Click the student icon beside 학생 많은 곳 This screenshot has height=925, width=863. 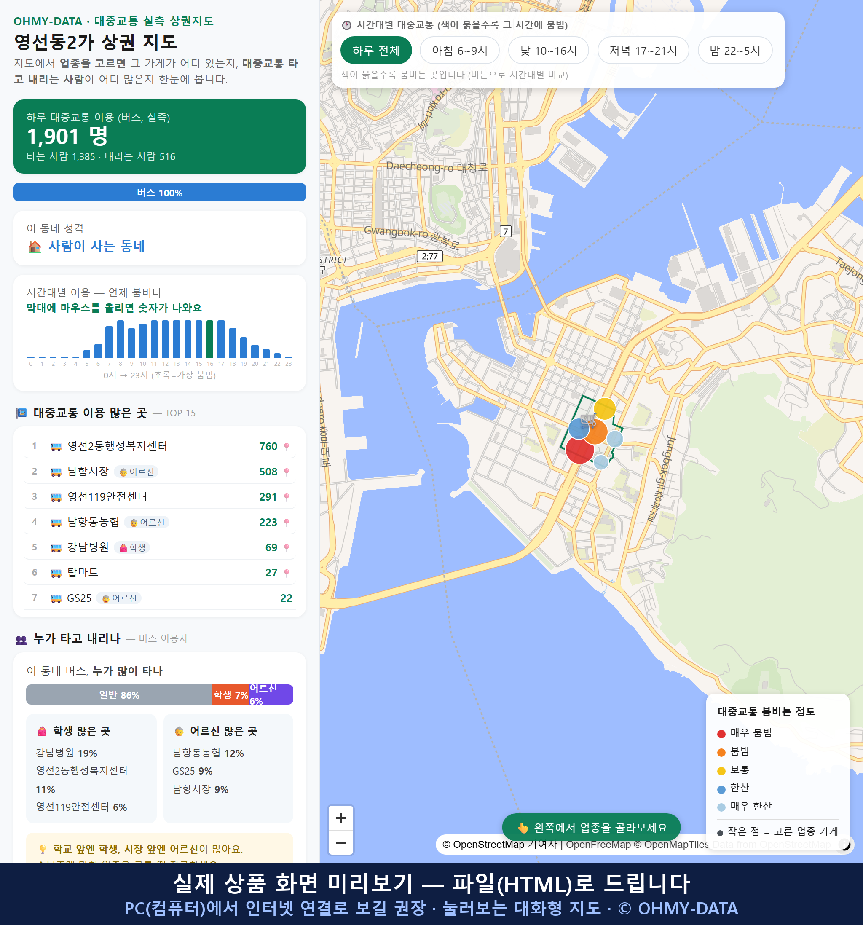coord(42,731)
